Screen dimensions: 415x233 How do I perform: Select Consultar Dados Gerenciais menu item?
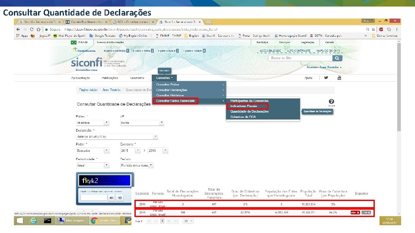(x=189, y=101)
